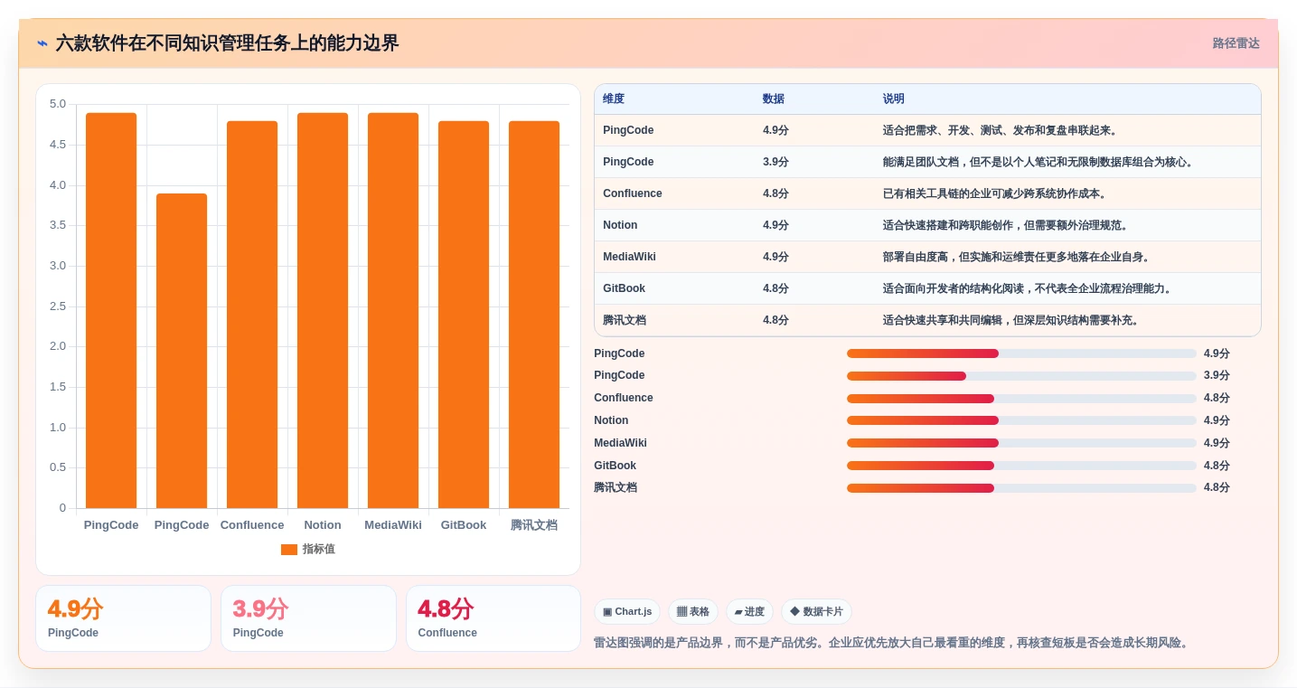Click the 进度 chip
This screenshot has width=1297, height=688.
tap(749, 612)
